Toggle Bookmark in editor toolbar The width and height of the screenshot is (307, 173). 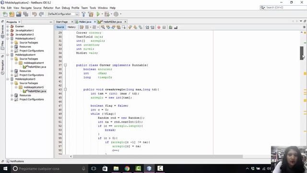click(x=141, y=27)
